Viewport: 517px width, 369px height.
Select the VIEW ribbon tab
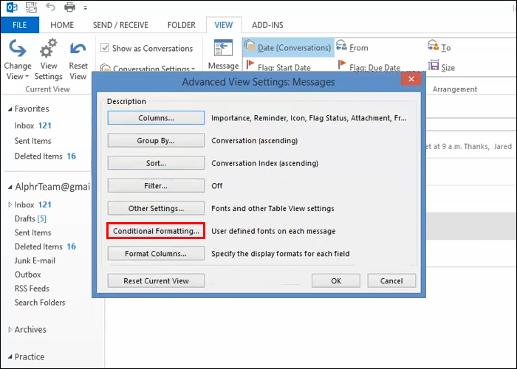(x=224, y=25)
